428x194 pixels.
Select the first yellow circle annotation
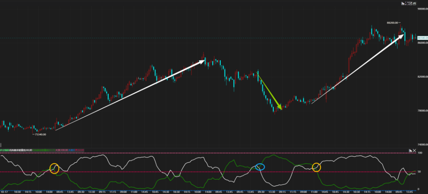(54, 168)
